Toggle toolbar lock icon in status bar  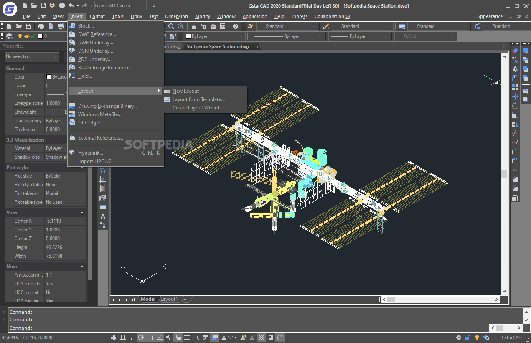coord(468,338)
